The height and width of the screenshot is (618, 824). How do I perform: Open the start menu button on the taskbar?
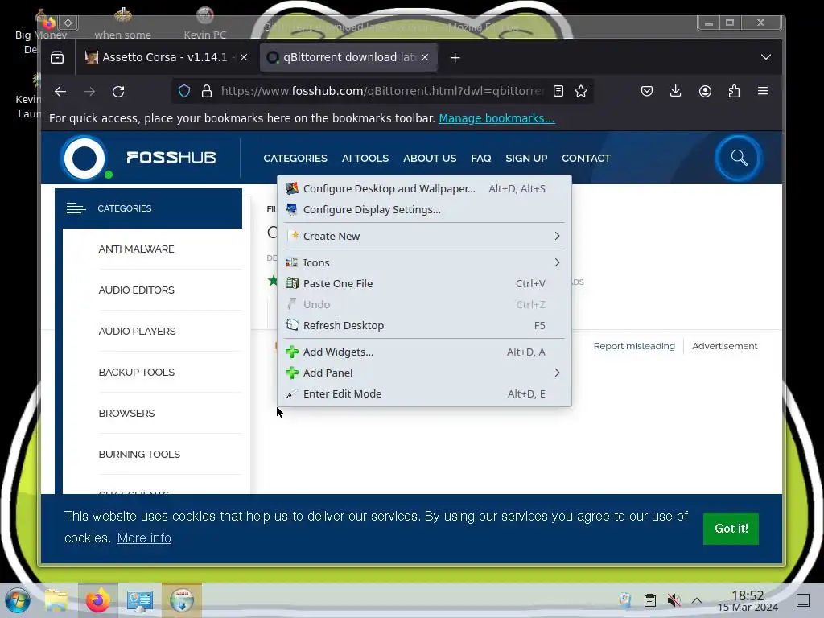pos(18,600)
